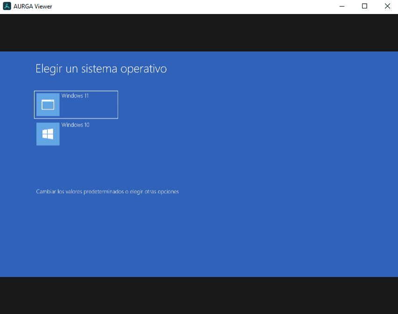Viewport: 398px width, 314px height.
Task: Choose the Windows 10 label text
Action: tap(76, 125)
